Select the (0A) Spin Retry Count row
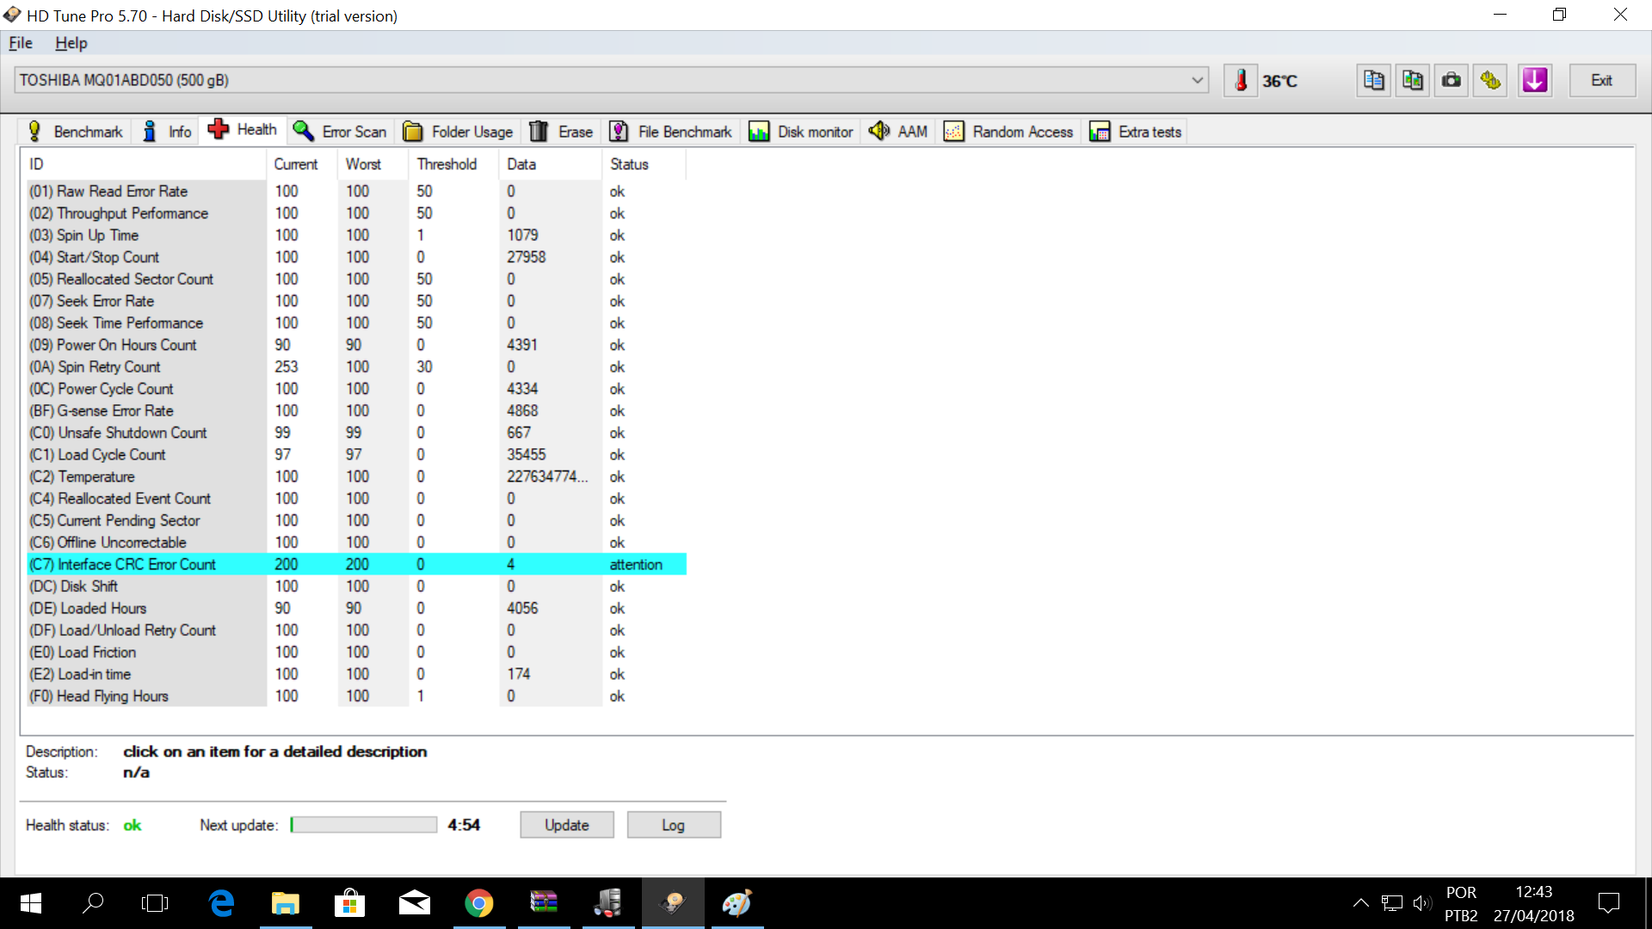The width and height of the screenshot is (1652, 929). [356, 366]
